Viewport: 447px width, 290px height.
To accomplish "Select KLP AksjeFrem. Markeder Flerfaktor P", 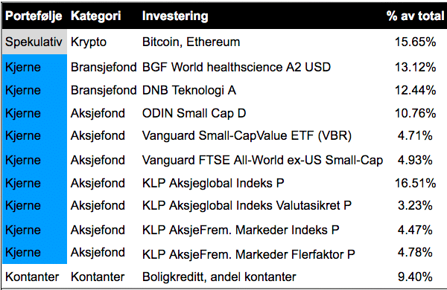I will coord(249,254).
